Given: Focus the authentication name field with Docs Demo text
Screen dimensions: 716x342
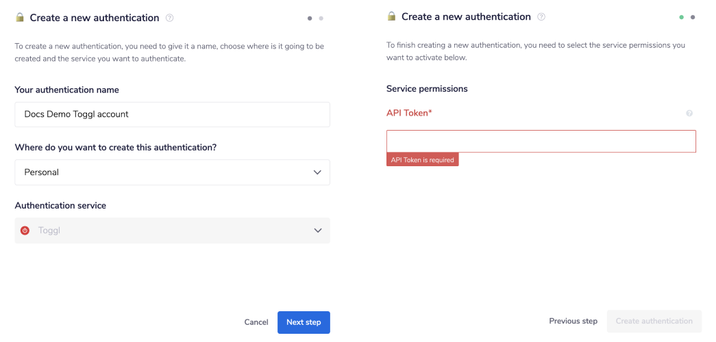Looking at the screenshot, I should pyautogui.click(x=172, y=114).
